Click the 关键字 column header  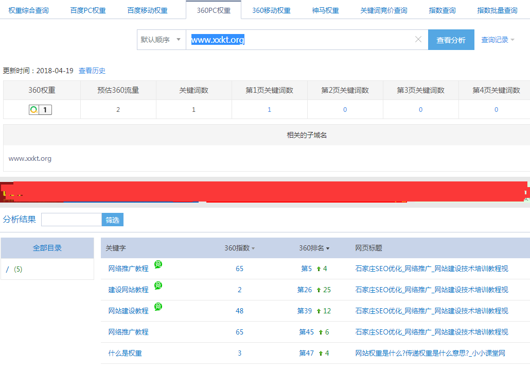116,248
